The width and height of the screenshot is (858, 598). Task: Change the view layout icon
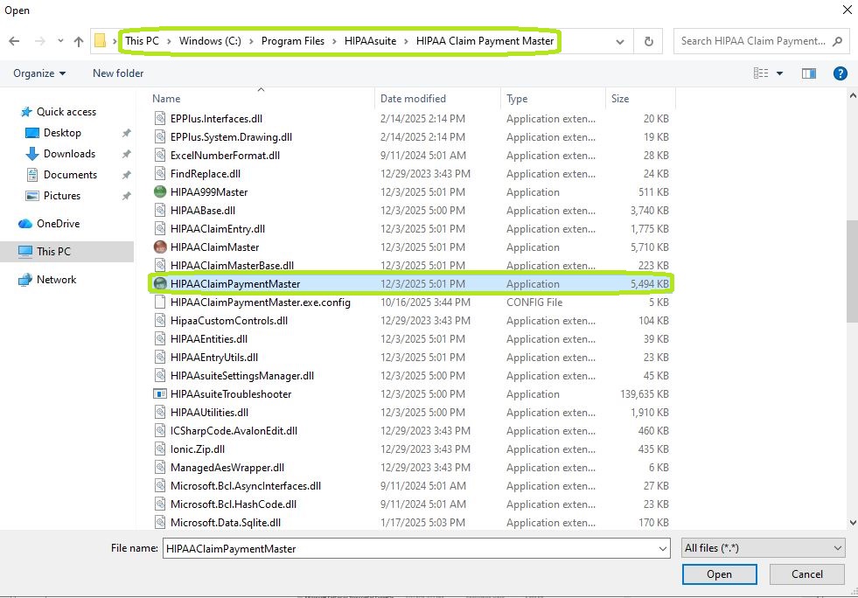pyautogui.click(x=761, y=73)
